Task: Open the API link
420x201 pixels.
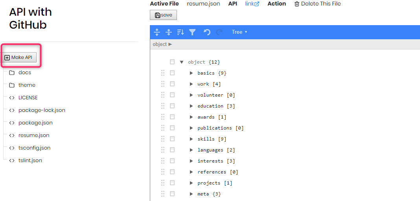Action: click(252, 4)
